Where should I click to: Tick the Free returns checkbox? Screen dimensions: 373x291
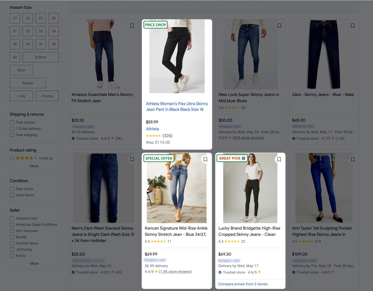[x=12, y=122]
